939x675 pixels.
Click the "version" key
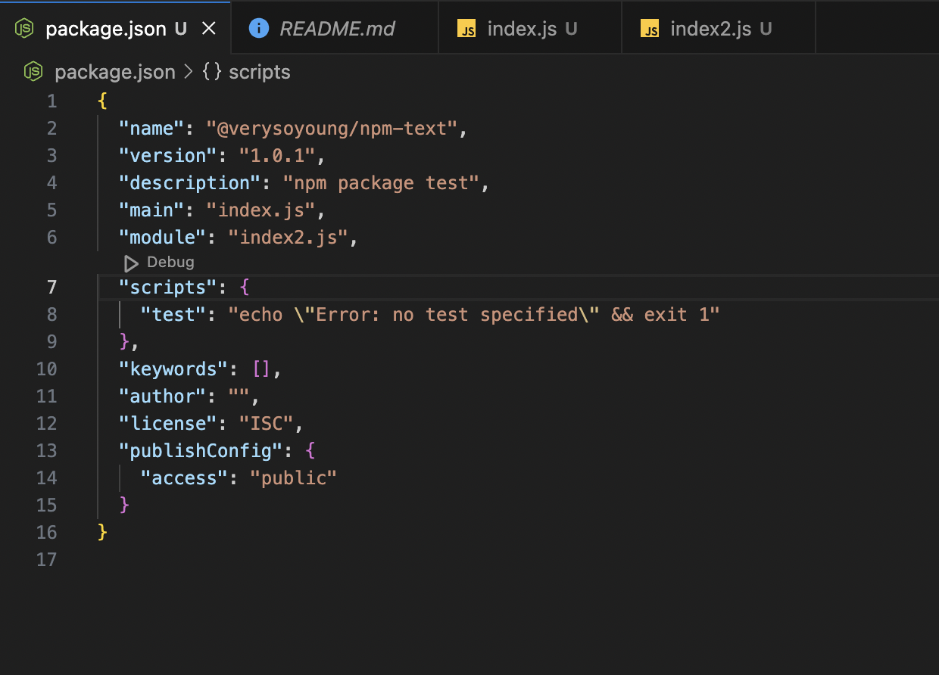pos(167,156)
